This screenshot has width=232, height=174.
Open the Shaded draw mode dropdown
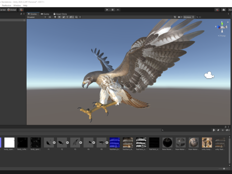coord(36,17)
